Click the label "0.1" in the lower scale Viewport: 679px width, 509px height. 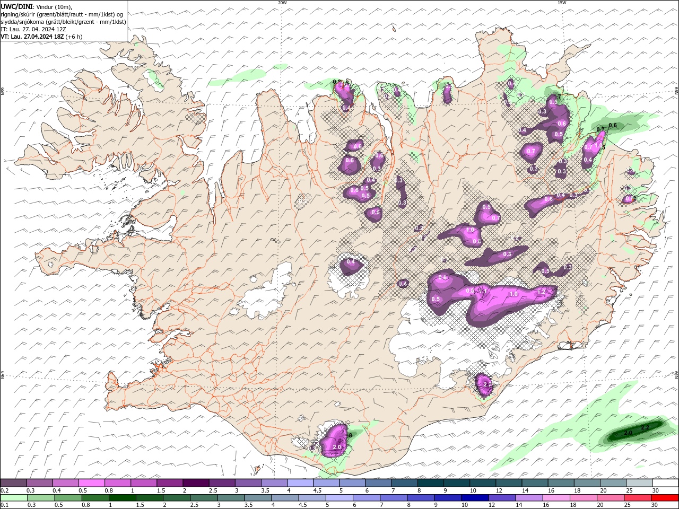tap(4, 505)
